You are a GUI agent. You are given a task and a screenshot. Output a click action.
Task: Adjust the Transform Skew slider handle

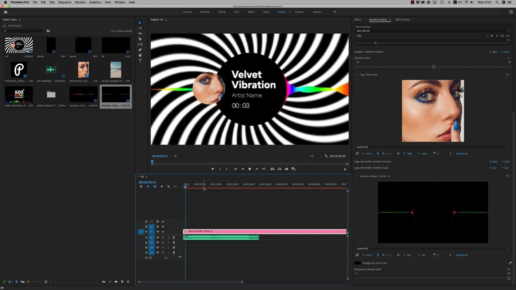(434, 67)
